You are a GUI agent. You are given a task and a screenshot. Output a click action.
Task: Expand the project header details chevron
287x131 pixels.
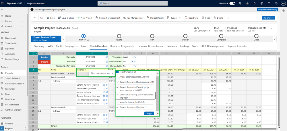(x=271, y=28)
